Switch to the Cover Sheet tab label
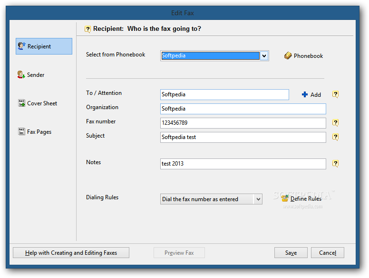 (42, 103)
